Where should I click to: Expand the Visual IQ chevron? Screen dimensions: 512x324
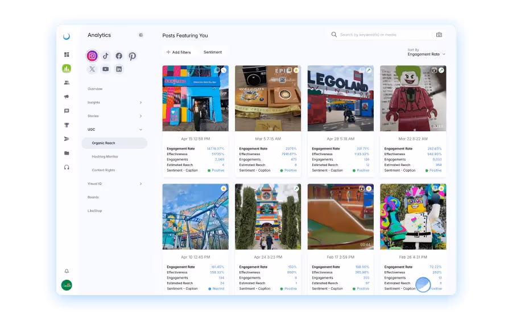coord(141,184)
